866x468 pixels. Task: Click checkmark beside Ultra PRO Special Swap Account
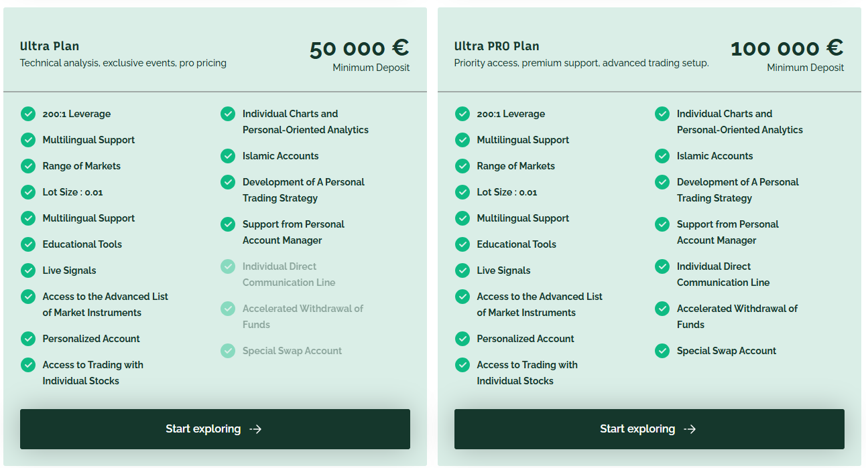[x=662, y=351]
